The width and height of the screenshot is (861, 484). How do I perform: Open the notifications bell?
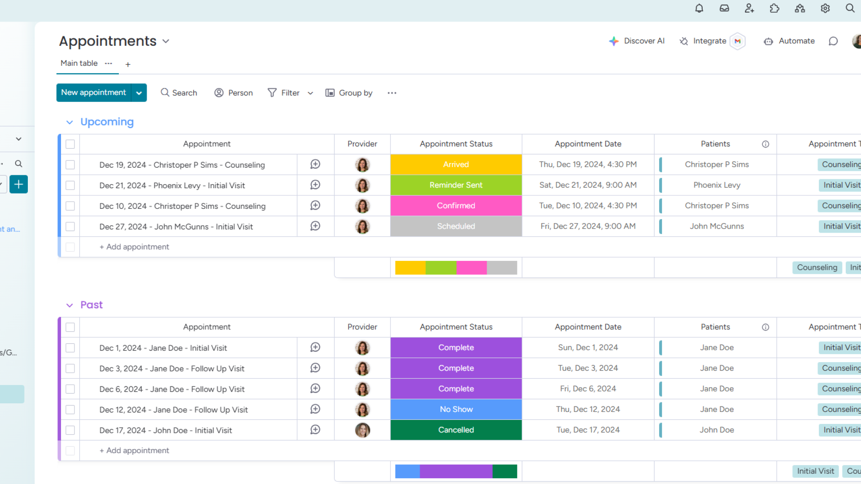(699, 8)
